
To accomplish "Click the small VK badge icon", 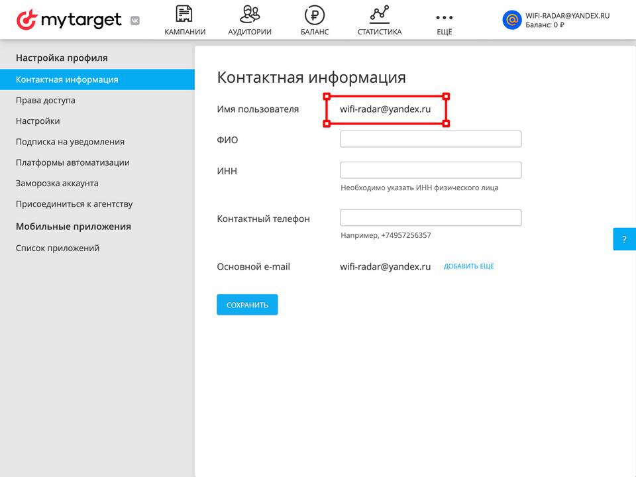I will pos(135,21).
